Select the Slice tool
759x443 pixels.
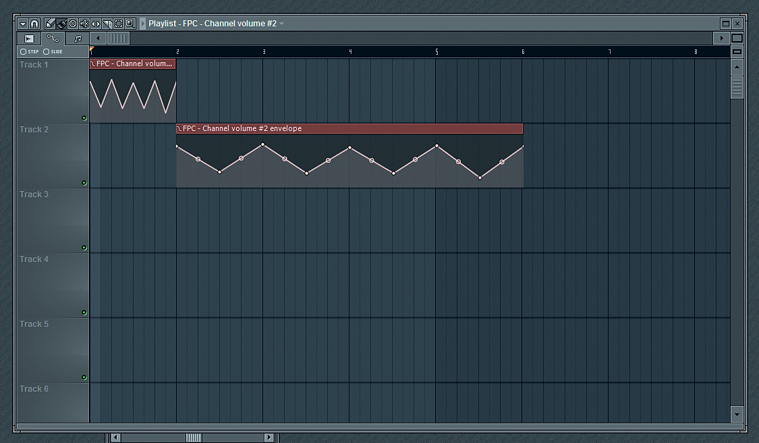click(107, 24)
